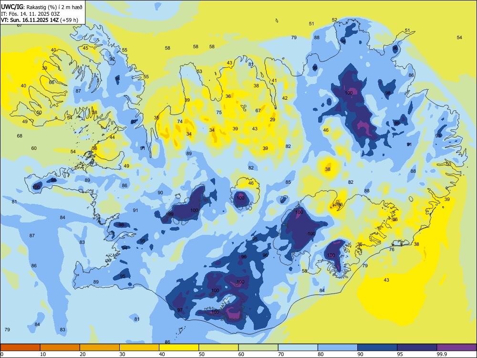Click the map value '90' in the west

[160, 193]
